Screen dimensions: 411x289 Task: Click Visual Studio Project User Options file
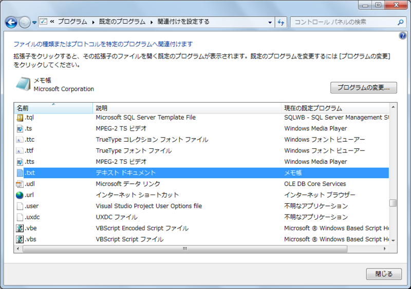pos(149,206)
